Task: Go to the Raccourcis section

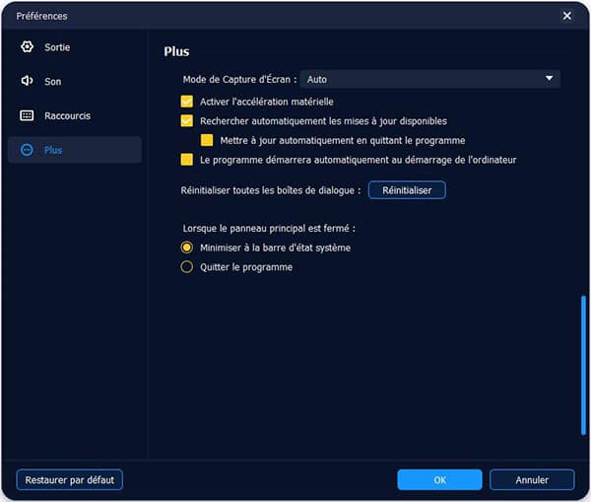Action: [x=67, y=115]
